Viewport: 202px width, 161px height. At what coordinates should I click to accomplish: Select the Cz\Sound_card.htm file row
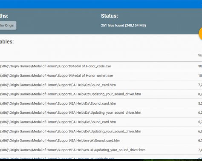(x=101, y=85)
